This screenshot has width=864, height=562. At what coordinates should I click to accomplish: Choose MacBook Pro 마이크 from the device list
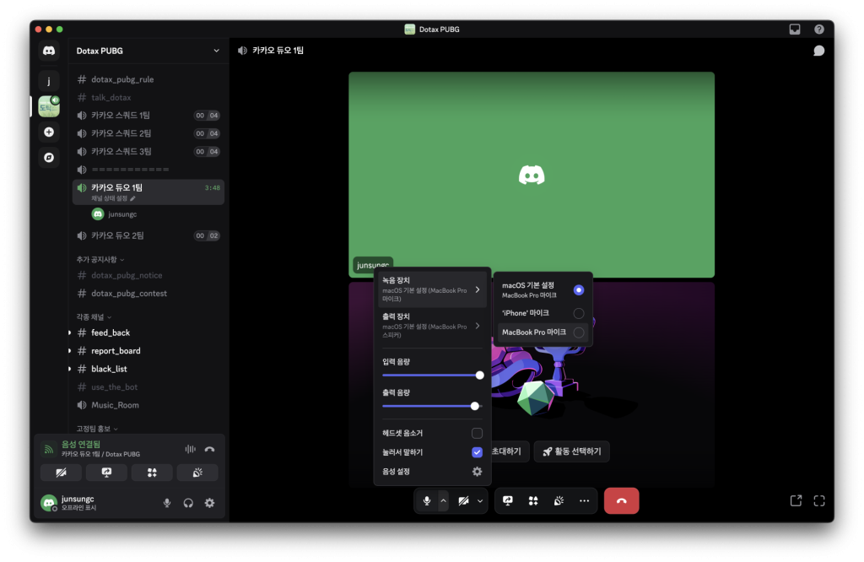(578, 332)
